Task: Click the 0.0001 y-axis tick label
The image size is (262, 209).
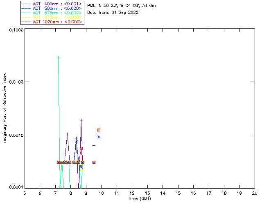Action: 16,187
